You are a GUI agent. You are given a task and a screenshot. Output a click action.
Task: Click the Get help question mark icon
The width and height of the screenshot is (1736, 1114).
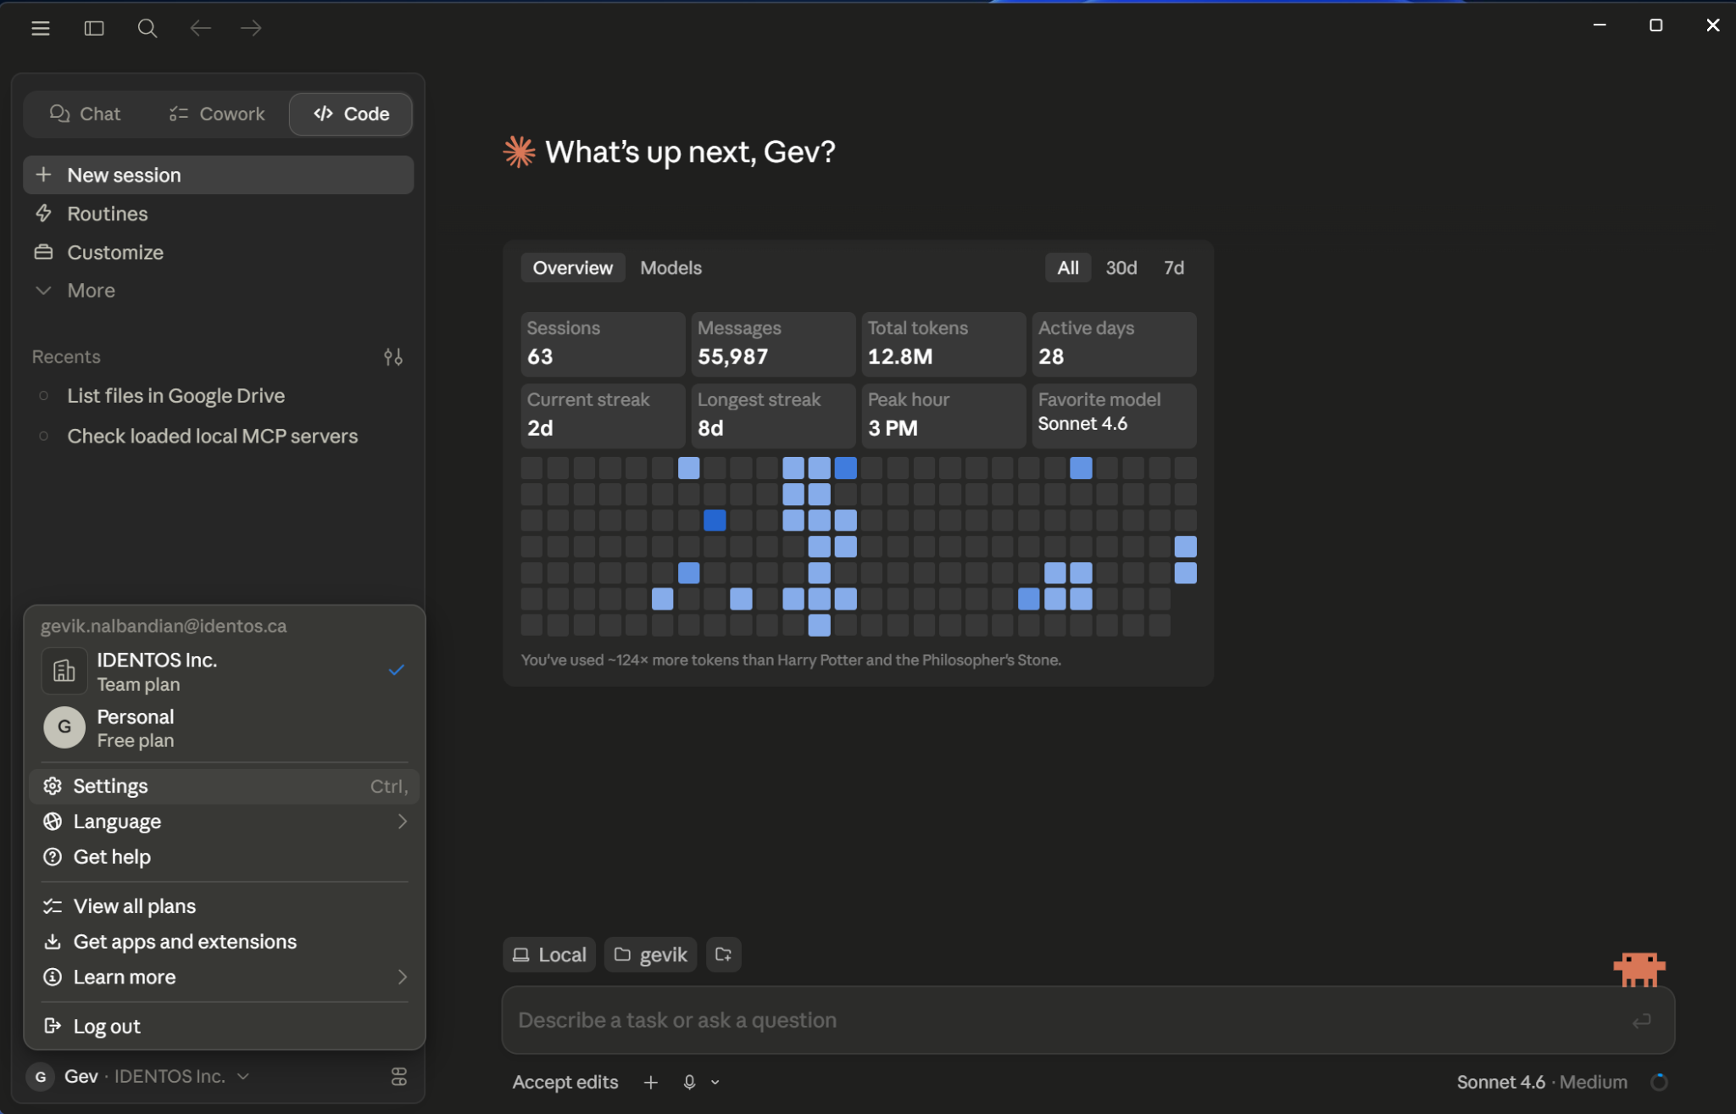pyautogui.click(x=53, y=857)
